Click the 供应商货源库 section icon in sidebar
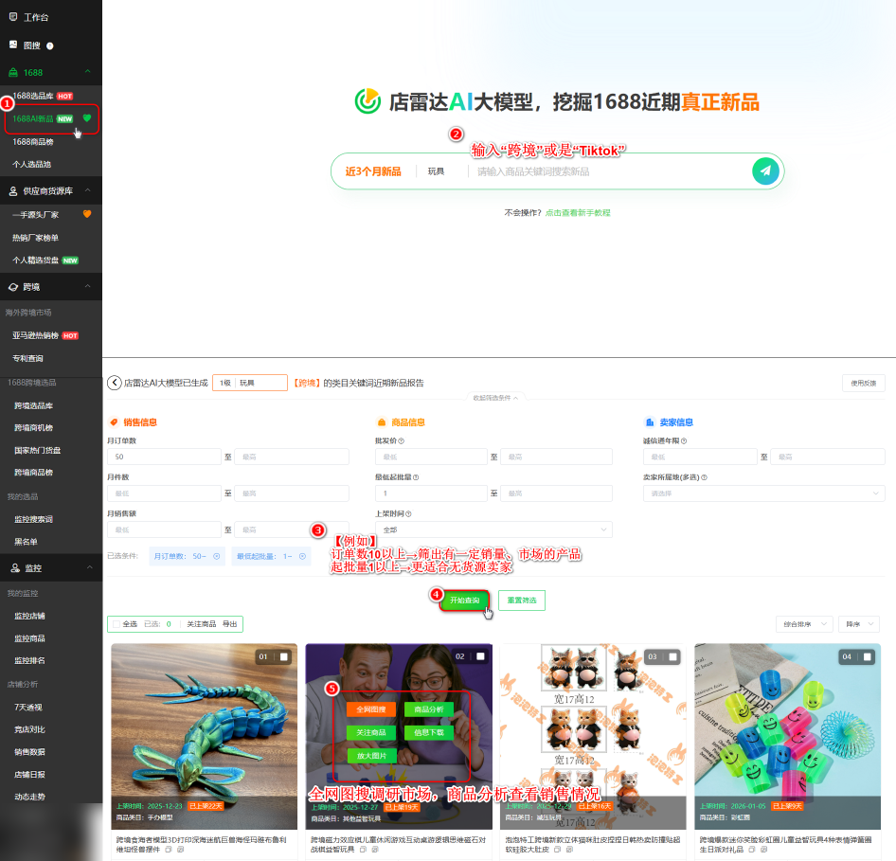Screen dimensions: 896x861 click(15, 189)
